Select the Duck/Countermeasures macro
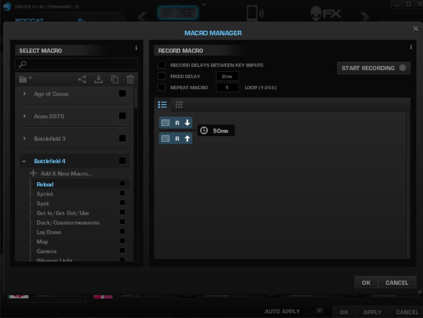The height and width of the screenshot is (318, 423). point(68,223)
